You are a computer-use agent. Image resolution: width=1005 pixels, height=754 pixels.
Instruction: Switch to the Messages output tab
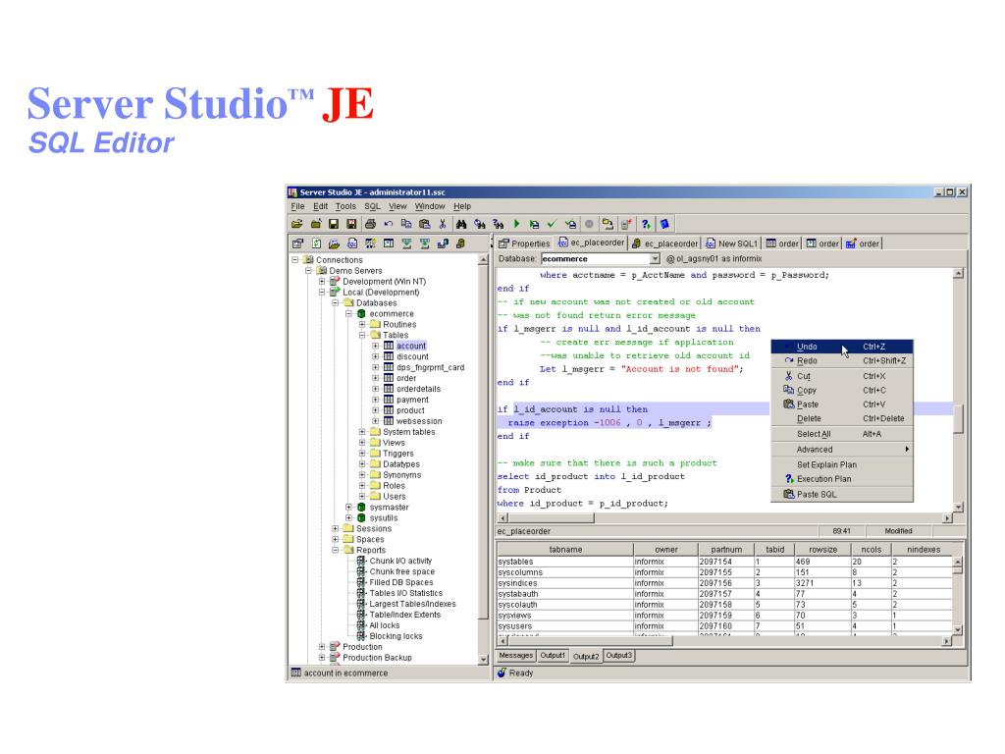pyautogui.click(x=516, y=655)
